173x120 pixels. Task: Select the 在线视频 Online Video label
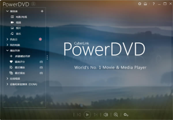(15, 79)
